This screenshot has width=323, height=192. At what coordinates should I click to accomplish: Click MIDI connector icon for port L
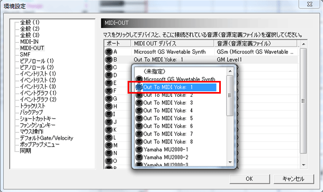click(x=109, y=138)
